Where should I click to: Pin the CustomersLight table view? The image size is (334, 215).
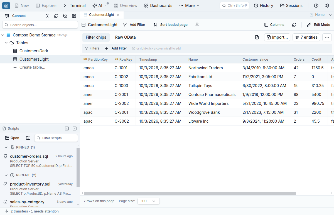click(197, 25)
